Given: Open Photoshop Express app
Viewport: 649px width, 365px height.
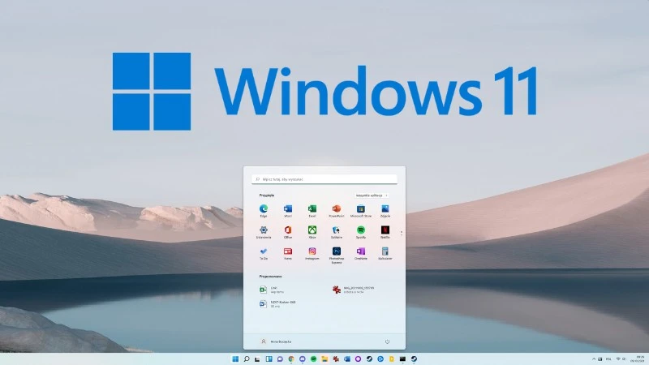Looking at the screenshot, I should 336,255.
